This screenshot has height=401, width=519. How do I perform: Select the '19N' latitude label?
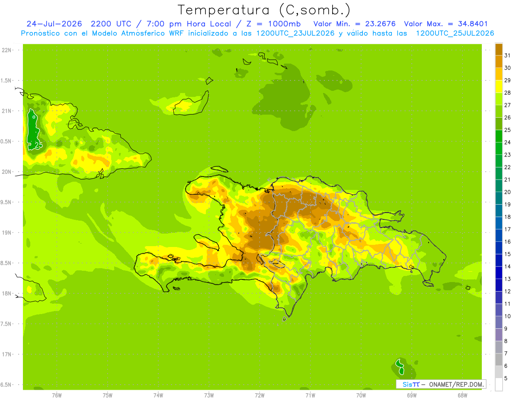(6, 232)
